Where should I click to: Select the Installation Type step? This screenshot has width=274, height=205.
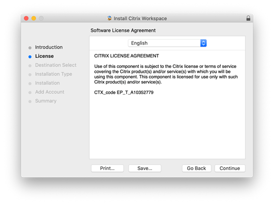[54, 74]
